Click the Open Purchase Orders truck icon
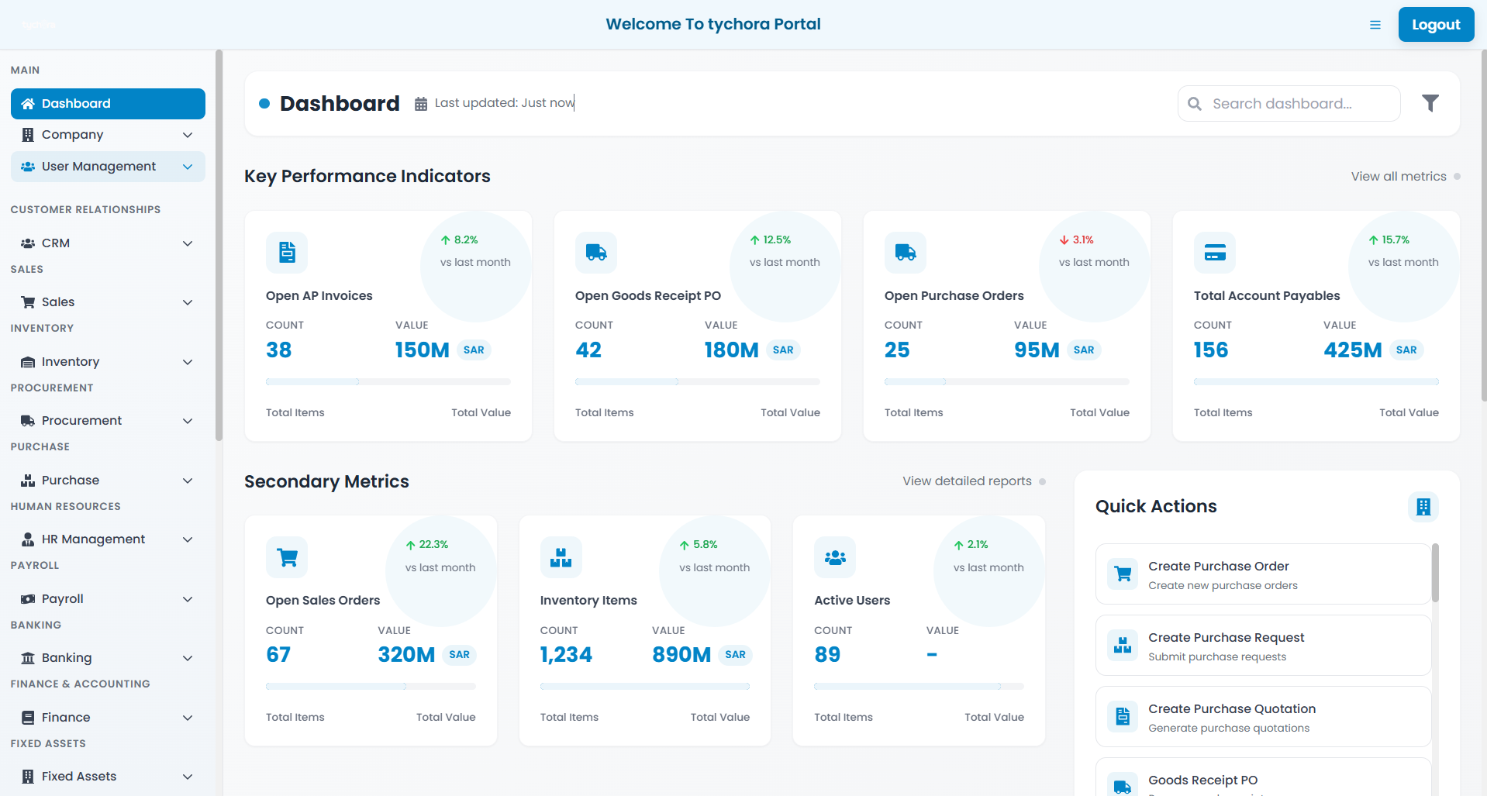The height and width of the screenshot is (796, 1487). pos(906,252)
